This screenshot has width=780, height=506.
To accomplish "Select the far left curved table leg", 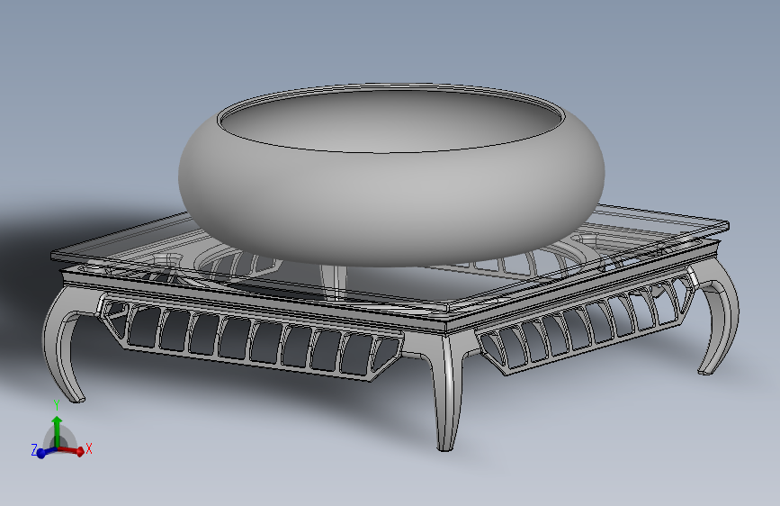I will (x=63, y=344).
